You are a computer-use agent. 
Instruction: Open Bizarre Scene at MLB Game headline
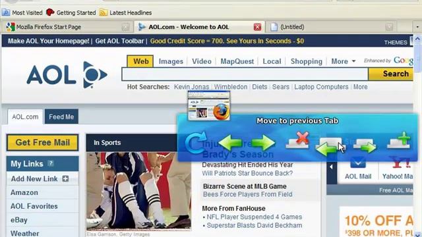[x=245, y=186]
